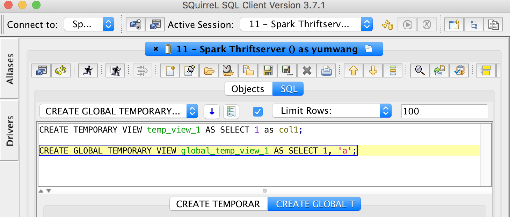The image size is (510, 217).
Task: Click the magnifying glass find icon
Action: tap(420, 70)
